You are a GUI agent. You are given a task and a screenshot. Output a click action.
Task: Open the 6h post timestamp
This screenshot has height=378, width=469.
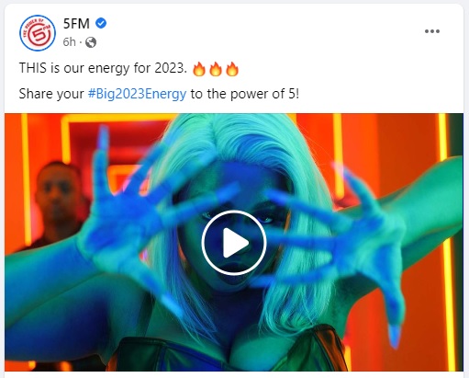pyautogui.click(x=70, y=42)
